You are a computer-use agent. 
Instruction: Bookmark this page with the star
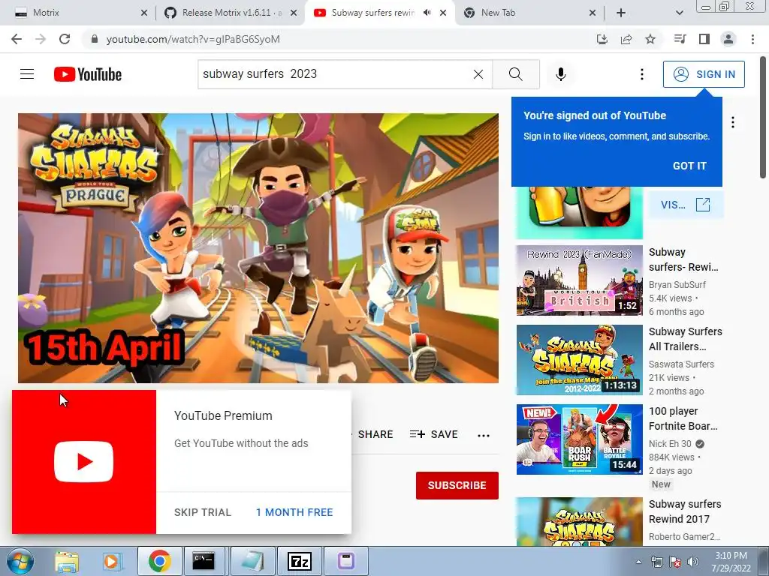(x=650, y=39)
